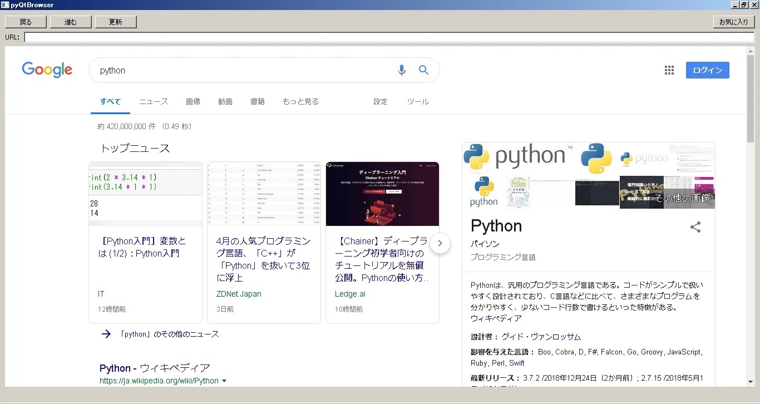Click the blue ログイン button
Image resolution: width=760 pixels, height=404 pixels.
point(707,70)
